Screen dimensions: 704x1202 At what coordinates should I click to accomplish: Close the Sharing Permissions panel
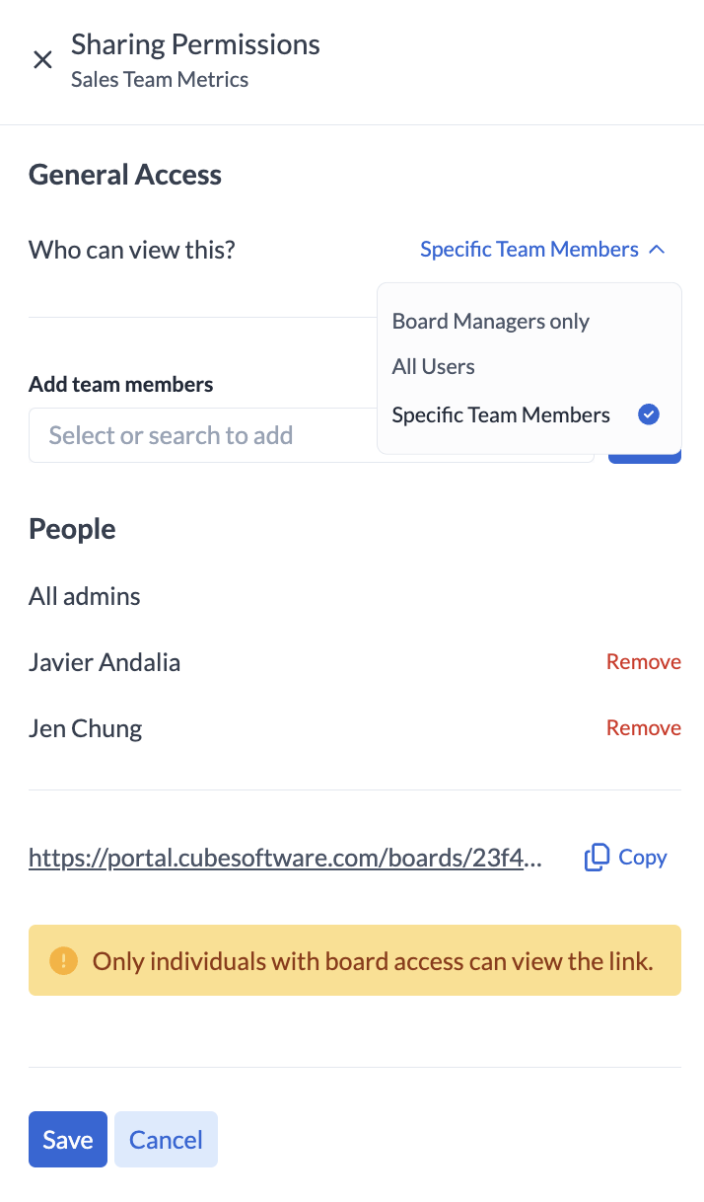42,60
